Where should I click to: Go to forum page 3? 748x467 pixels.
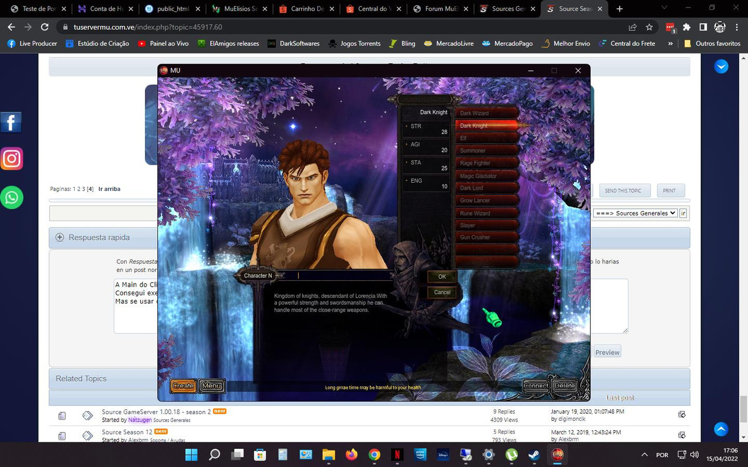[x=84, y=189]
